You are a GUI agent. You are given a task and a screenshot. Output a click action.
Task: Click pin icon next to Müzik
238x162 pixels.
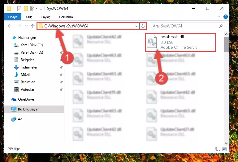coord(61,75)
